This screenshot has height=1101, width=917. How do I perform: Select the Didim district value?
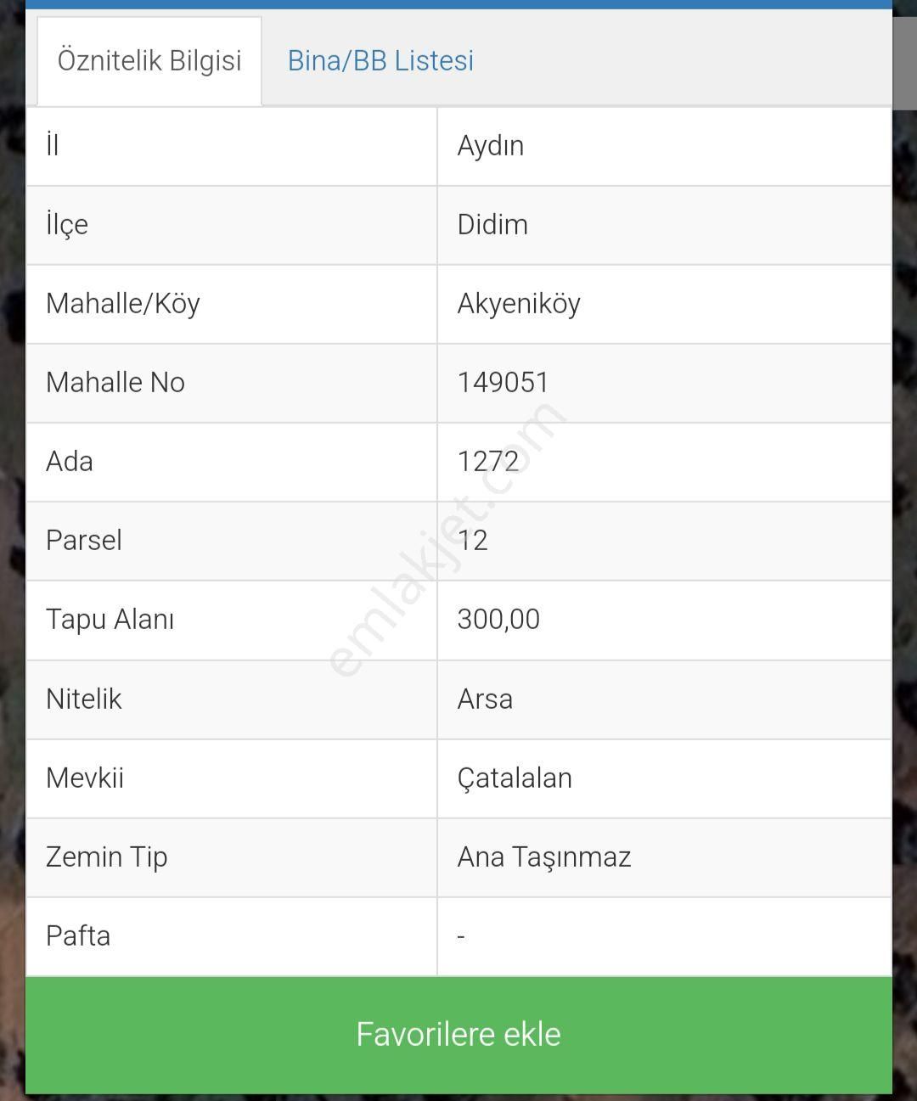pyautogui.click(x=492, y=224)
